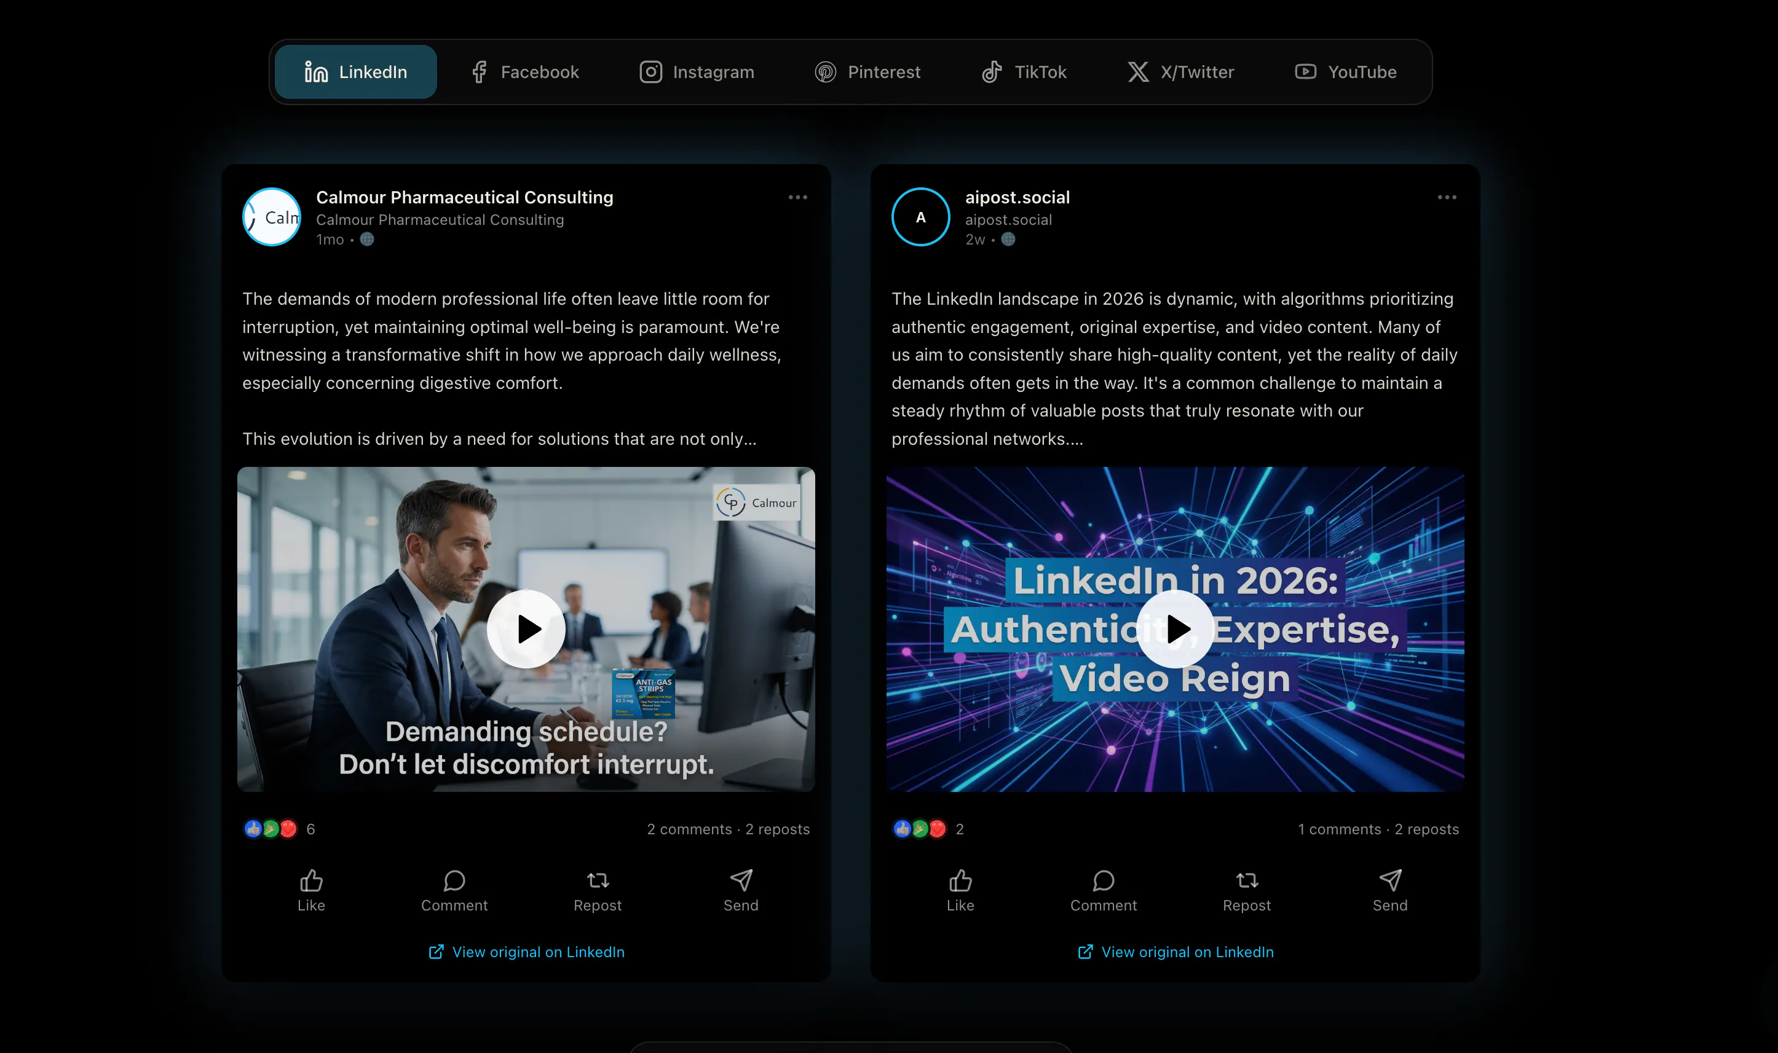
Task: View original Calmour post on LinkedIn
Action: coord(526,952)
